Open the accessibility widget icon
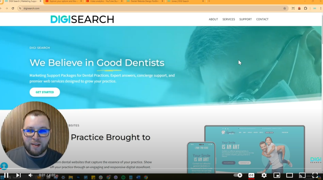323x180 pixels. tap(4, 166)
